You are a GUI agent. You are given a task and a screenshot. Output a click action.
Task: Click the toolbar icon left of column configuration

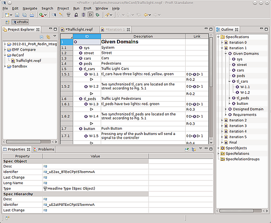click(76, 15)
